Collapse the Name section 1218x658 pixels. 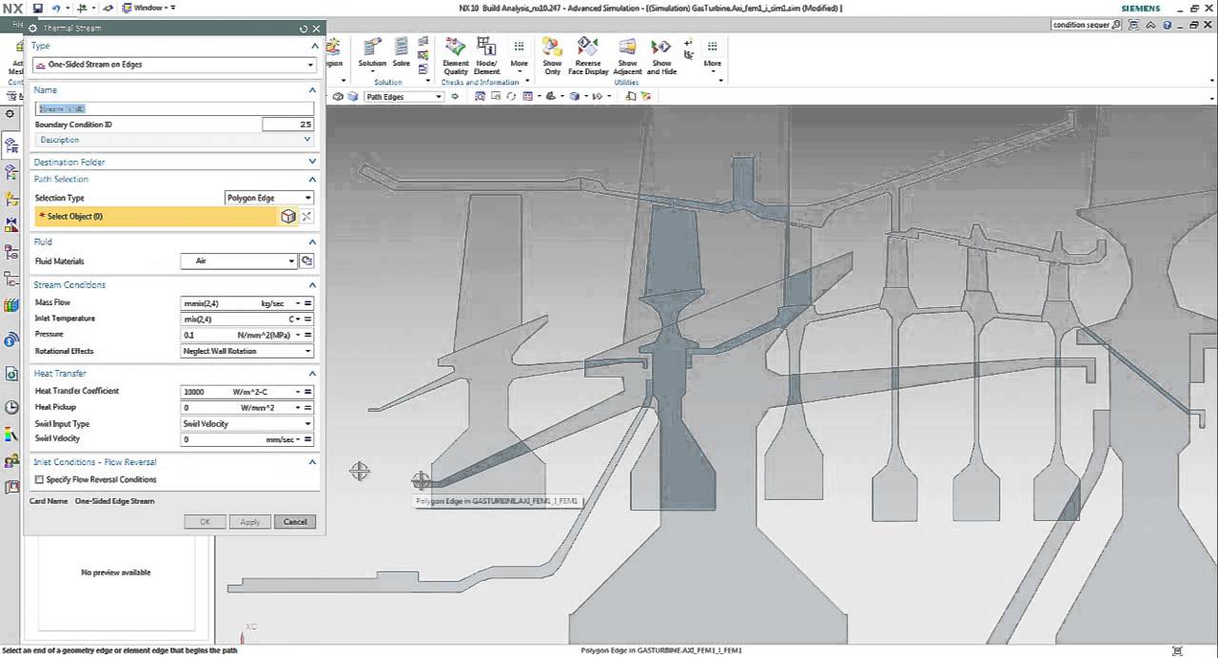coord(313,90)
